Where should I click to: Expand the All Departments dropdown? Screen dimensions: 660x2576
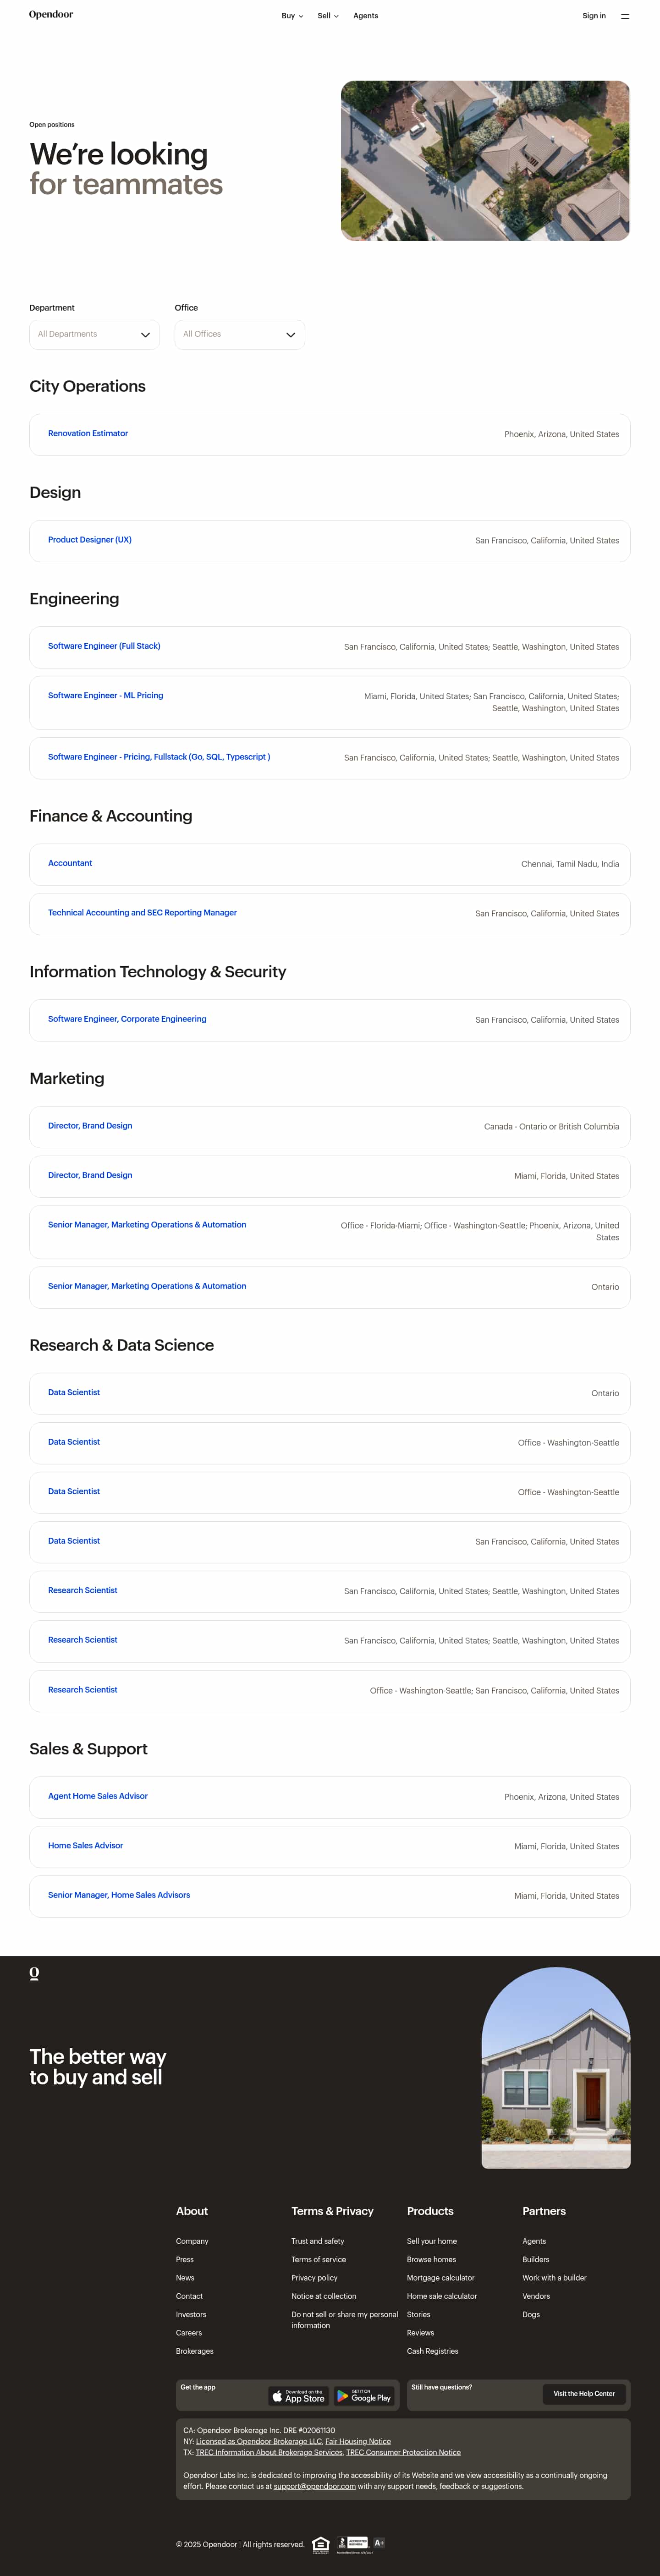point(94,334)
